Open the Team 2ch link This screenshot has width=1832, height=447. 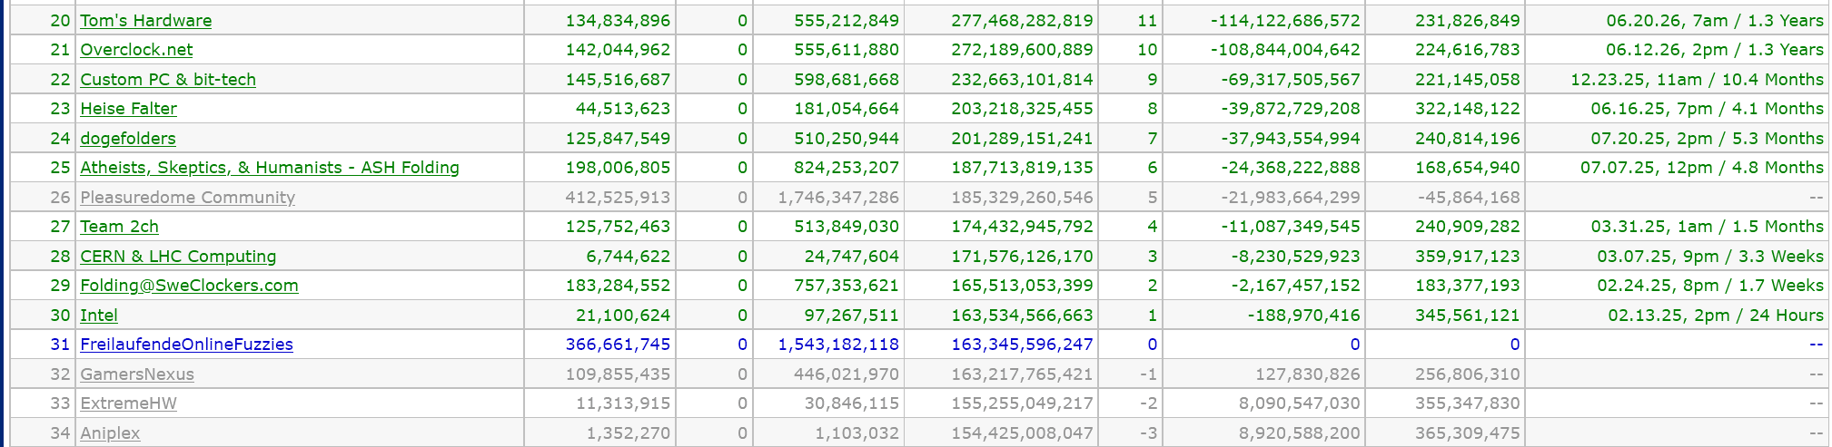[x=119, y=227]
